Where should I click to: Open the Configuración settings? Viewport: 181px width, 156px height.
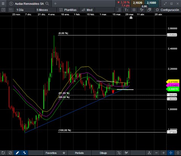coord(167,10)
